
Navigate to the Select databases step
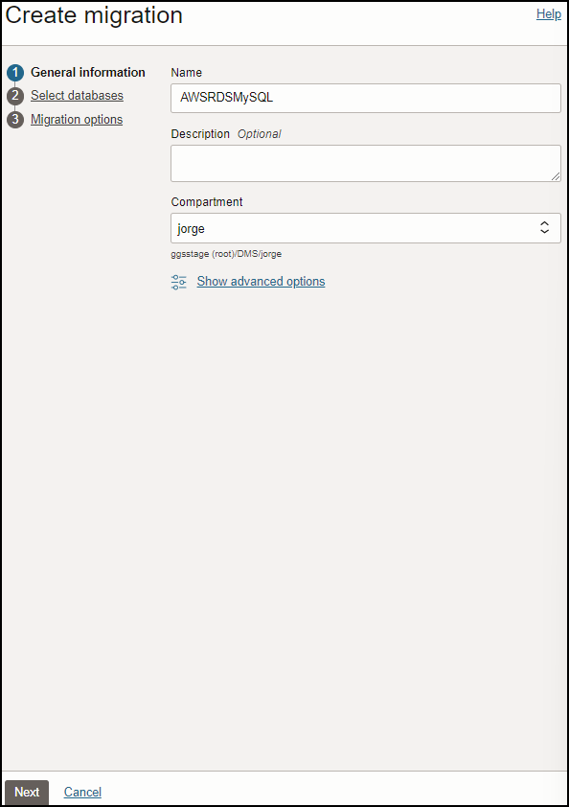[x=77, y=96]
